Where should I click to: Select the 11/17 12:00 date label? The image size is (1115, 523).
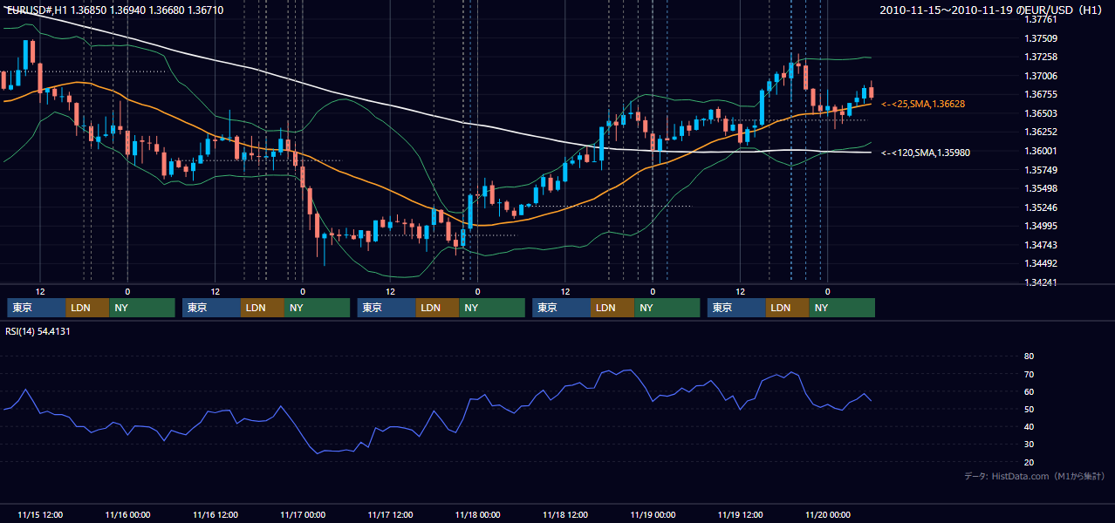(x=390, y=514)
